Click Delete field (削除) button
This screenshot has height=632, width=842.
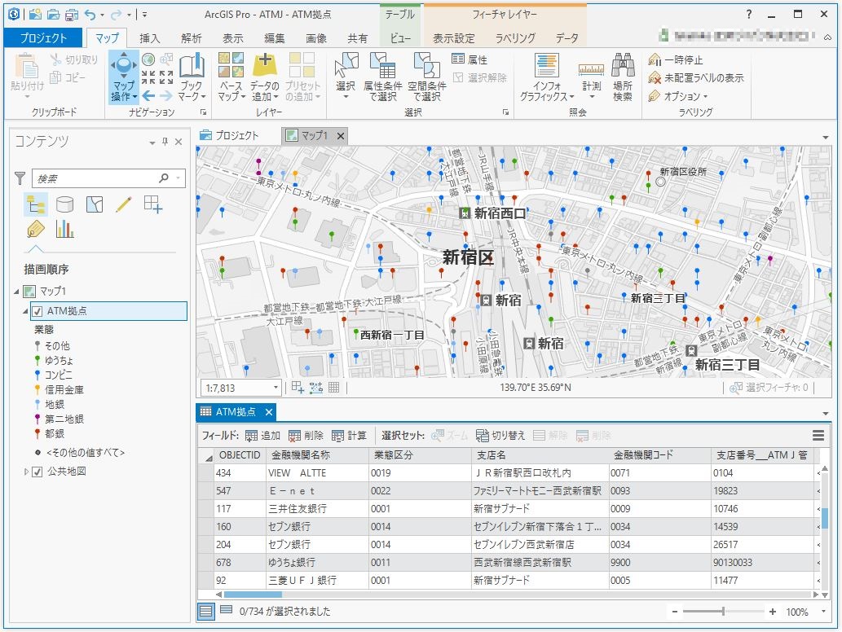coord(306,436)
